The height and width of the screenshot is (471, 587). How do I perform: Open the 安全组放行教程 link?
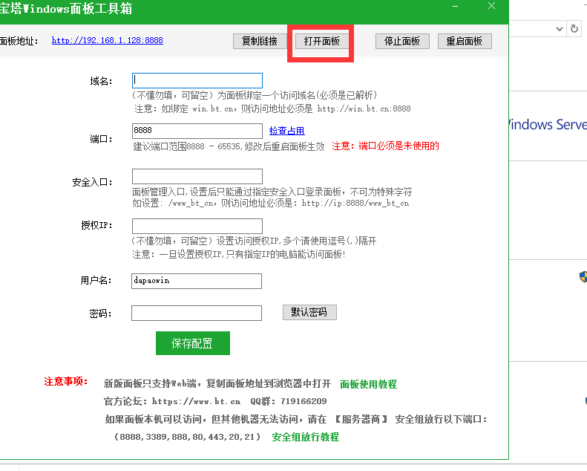306,437
